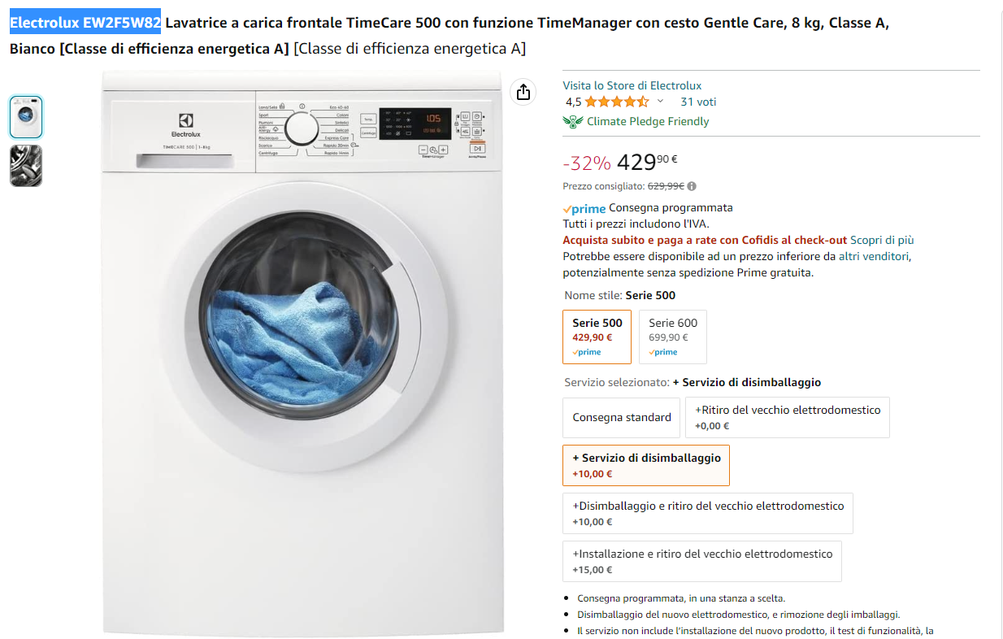Select Servizio di disimballaggio option

click(x=646, y=466)
